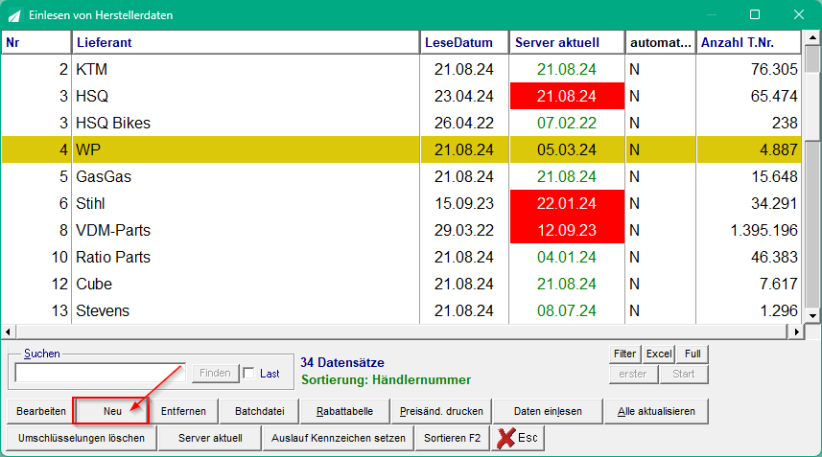Open the Rabattabelle

tap(345, 411)
